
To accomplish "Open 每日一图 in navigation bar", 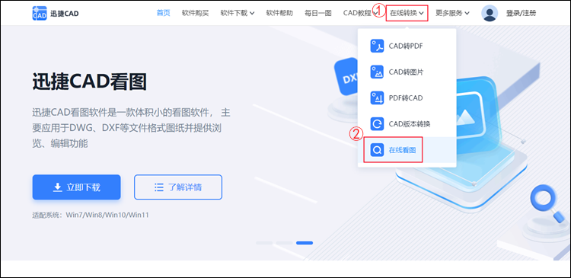I will click(x=318, y=13).
